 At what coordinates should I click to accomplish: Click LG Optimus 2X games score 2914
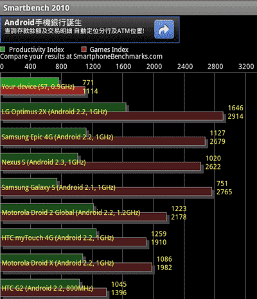[x=236, y=116]
